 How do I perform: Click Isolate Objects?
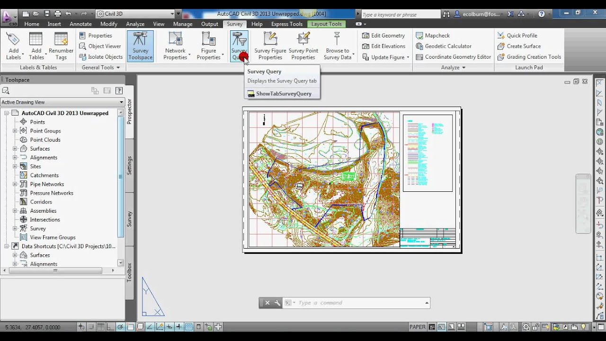[x=101, y=57]
